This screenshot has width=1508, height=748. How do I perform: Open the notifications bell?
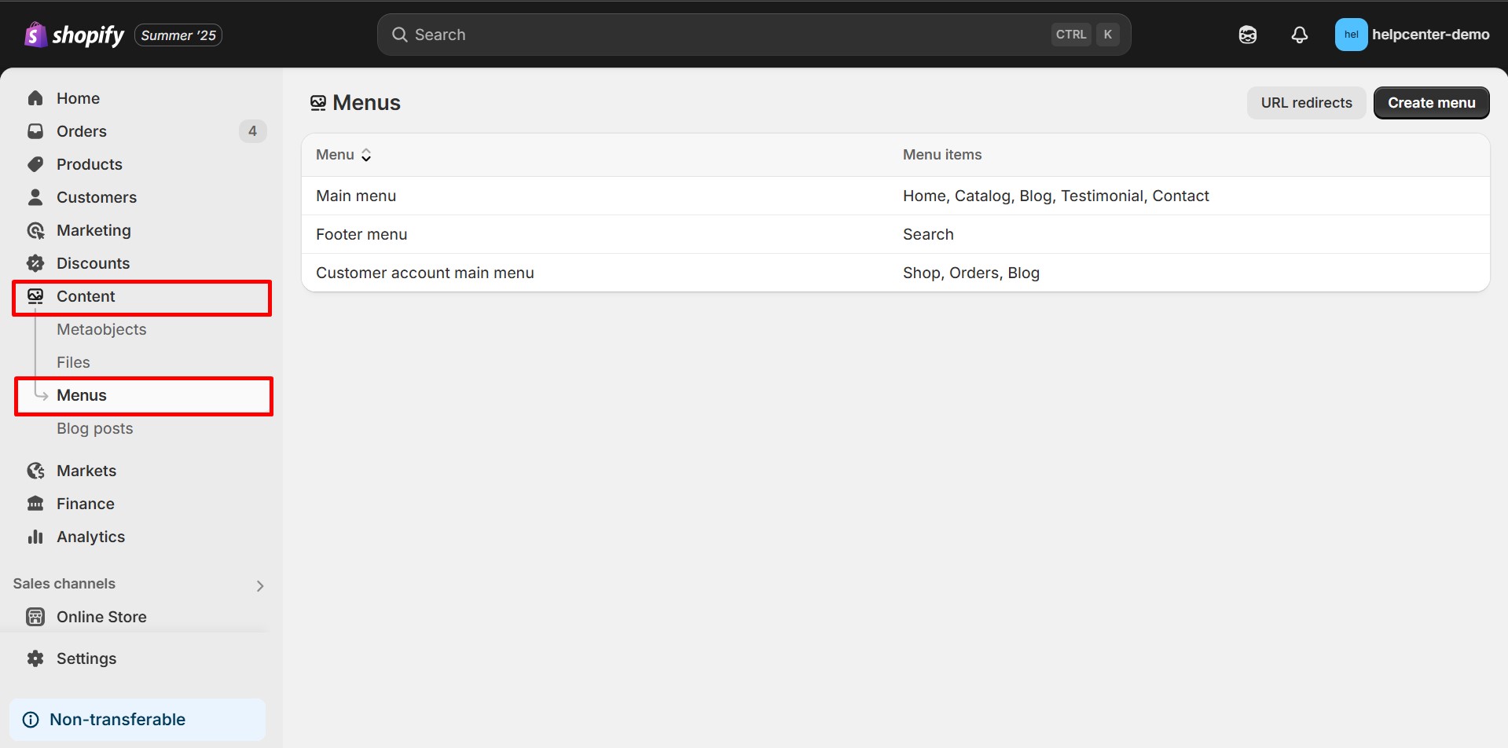(1299, 35)
